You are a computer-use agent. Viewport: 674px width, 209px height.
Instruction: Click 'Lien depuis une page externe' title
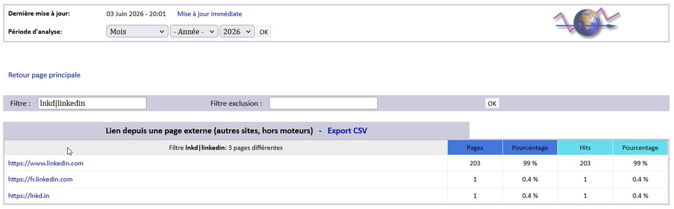(209, 131)
